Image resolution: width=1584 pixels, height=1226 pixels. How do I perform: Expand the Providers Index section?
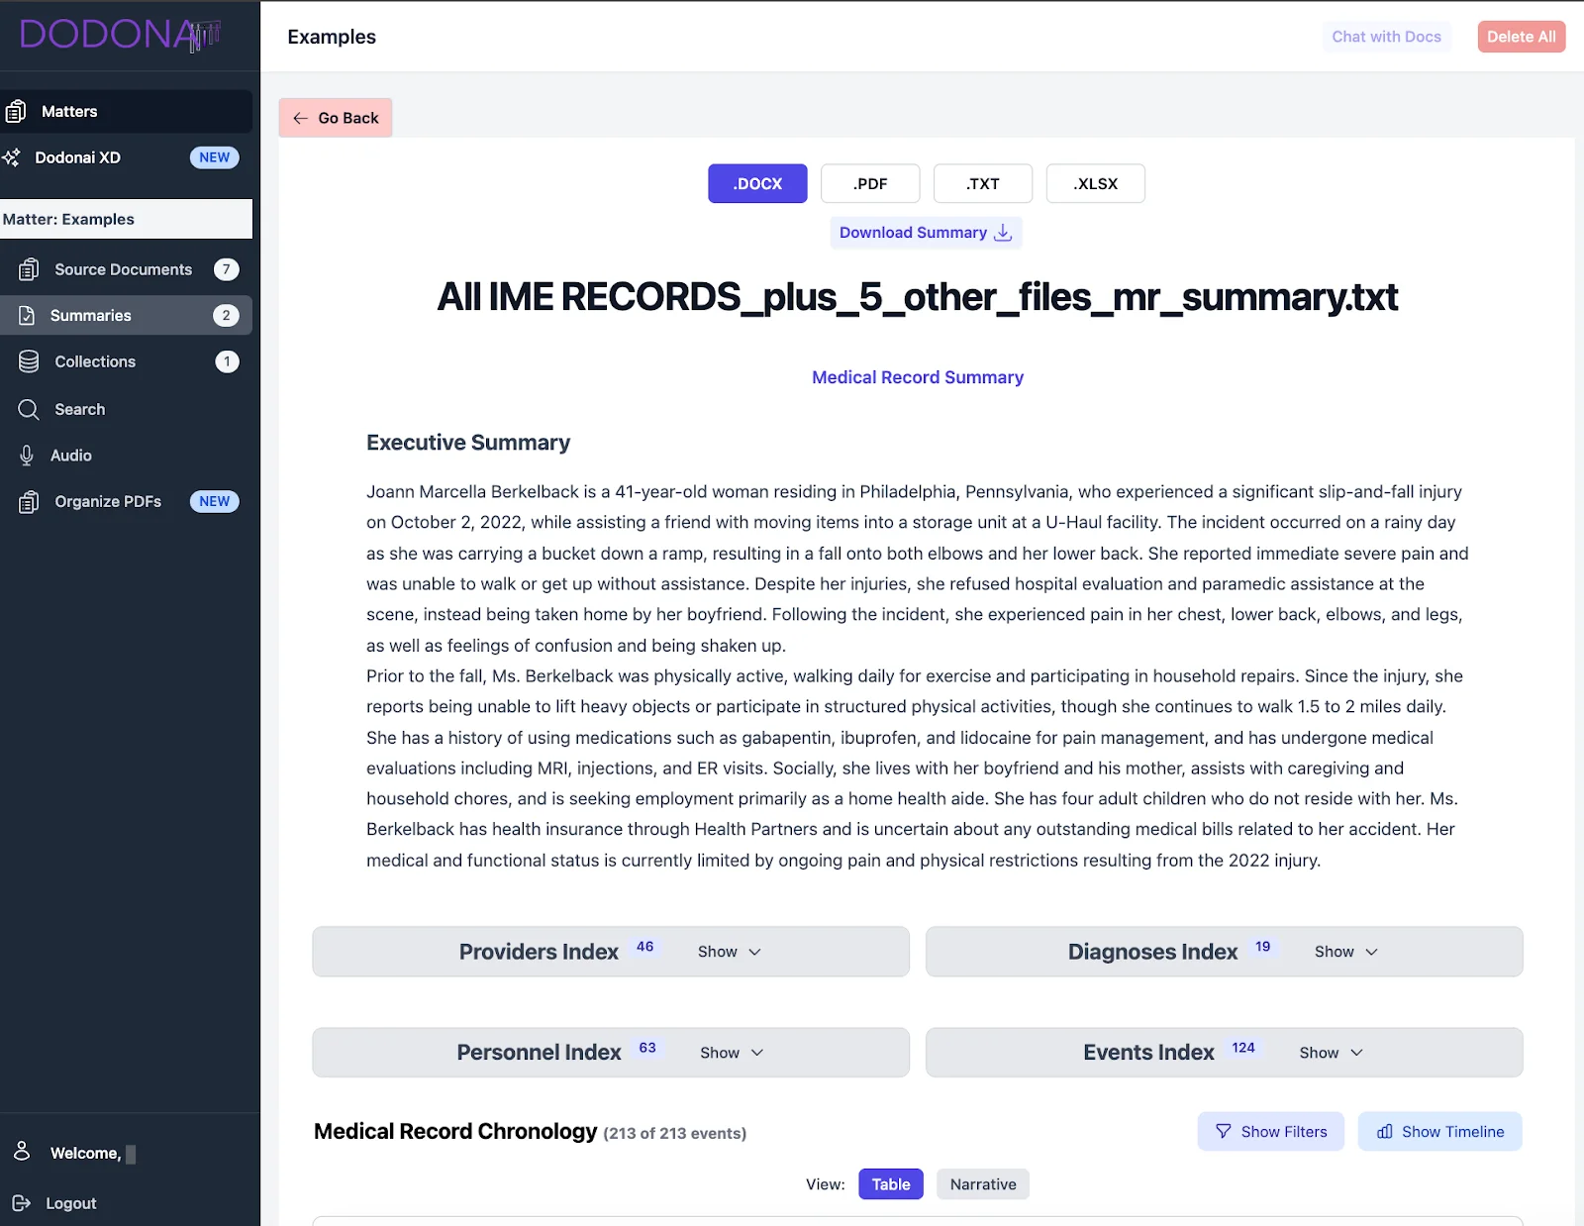tap(729, 952)
